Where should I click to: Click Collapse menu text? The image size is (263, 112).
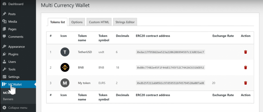[18, 108]
